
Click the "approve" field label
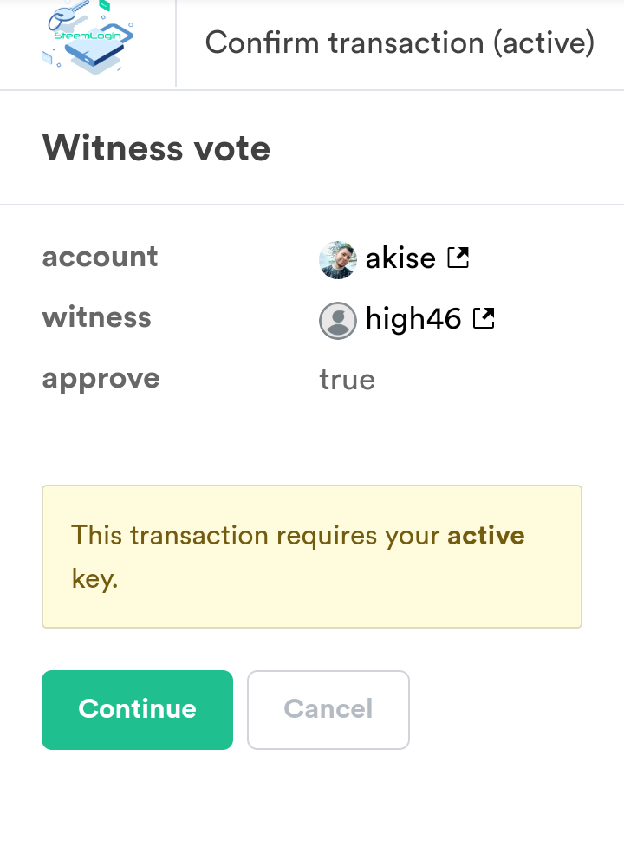[101, 378]
